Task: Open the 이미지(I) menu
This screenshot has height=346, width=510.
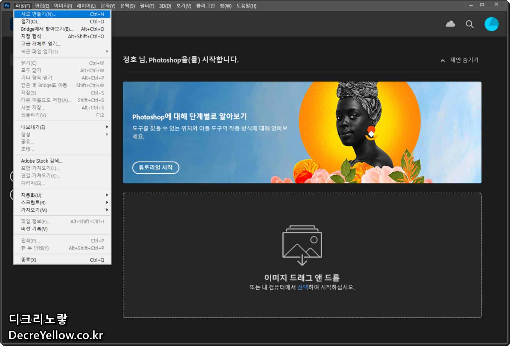Action: pos(63,6)
